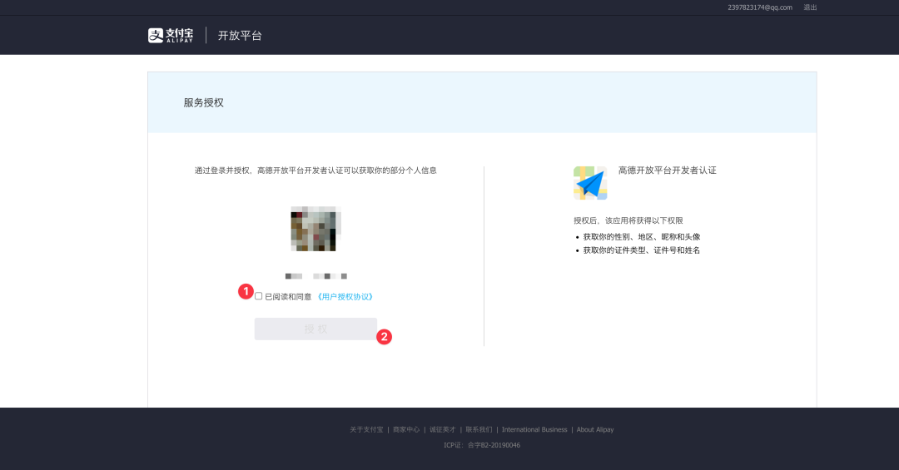Click the blurred username below the avatar
899x470 pixels.
316,276
